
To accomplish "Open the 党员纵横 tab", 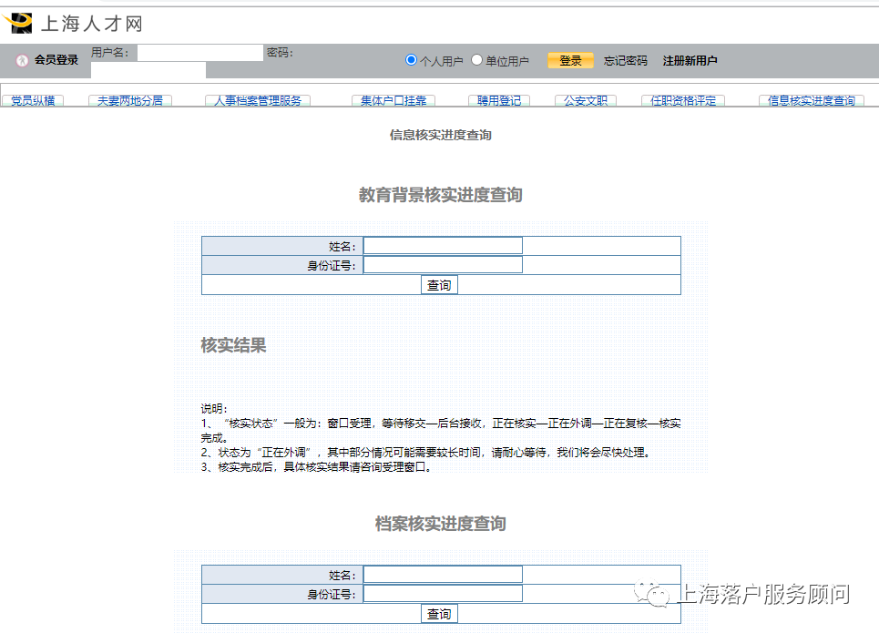I will tap(33, 100).
